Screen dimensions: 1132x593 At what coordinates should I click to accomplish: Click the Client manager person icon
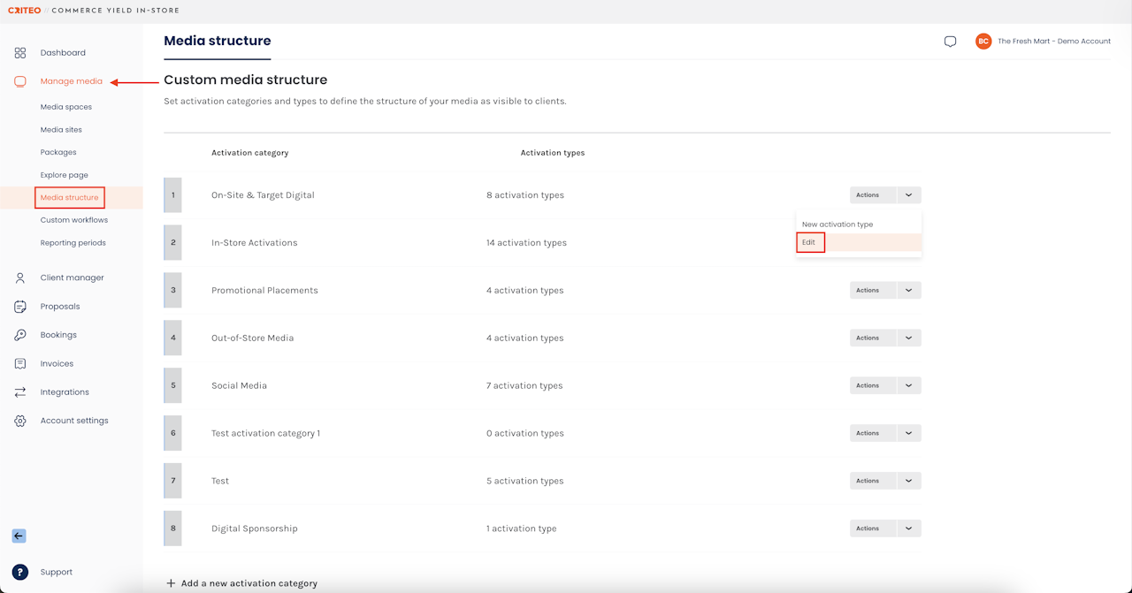click(x=20, y=277)
